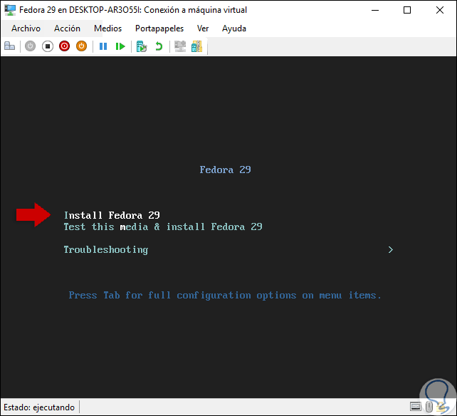Click the greyed Start VM icon
Image resolution: width=457 pixels, height=416 pixels.
click(x=30, y=46)
